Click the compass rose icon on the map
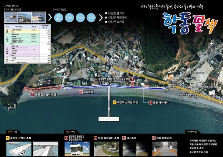The height and width of the screenshot is (157, 223). click(211, 43)
